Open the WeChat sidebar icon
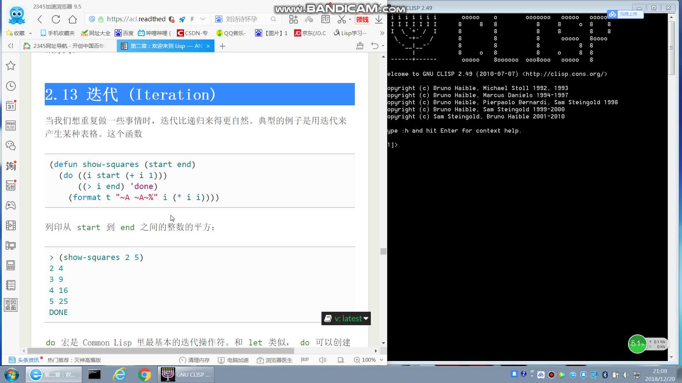 click(x=11, y=145)
